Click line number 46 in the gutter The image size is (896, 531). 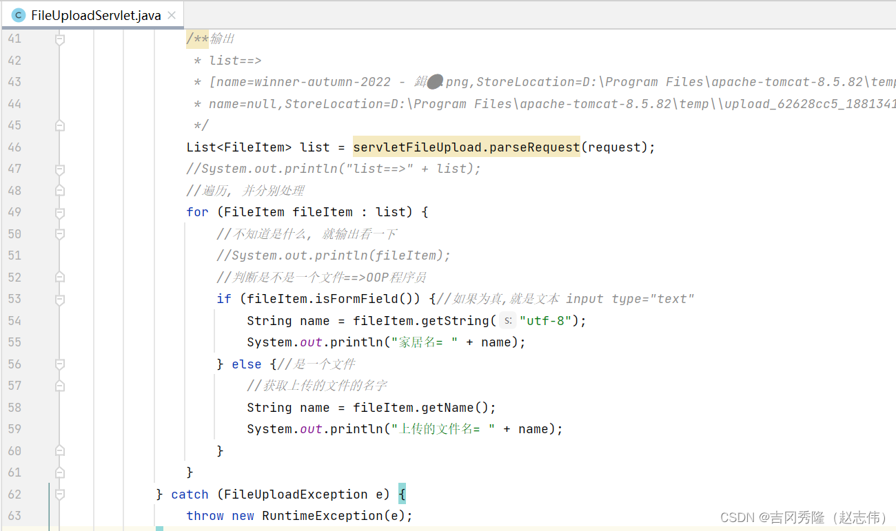[x=14, y=147]
